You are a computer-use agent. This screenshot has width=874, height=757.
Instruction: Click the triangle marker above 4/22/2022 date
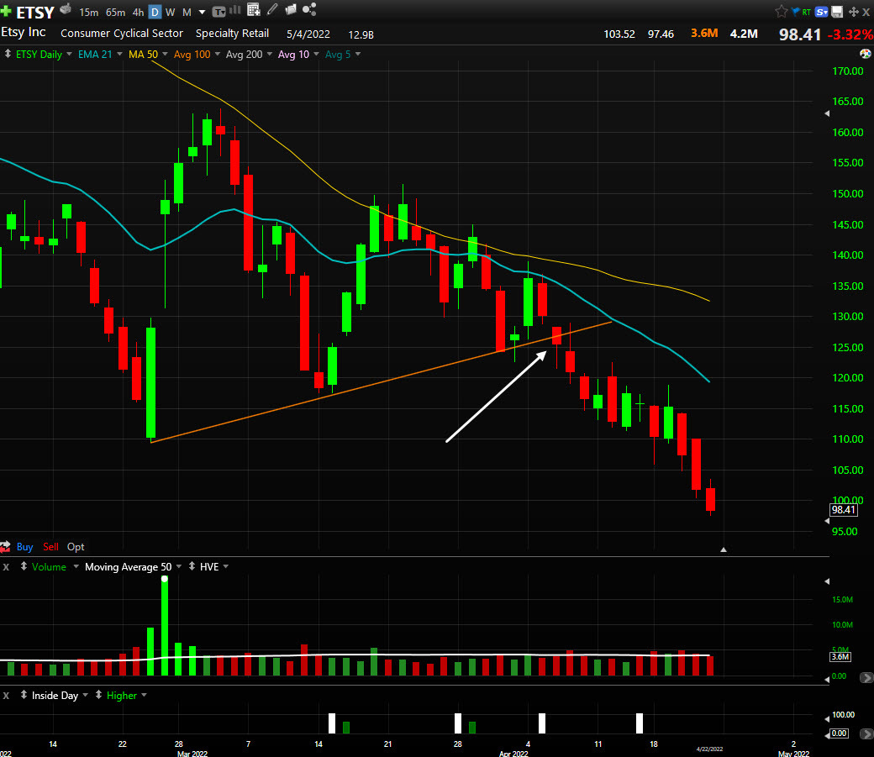point(724,549)
